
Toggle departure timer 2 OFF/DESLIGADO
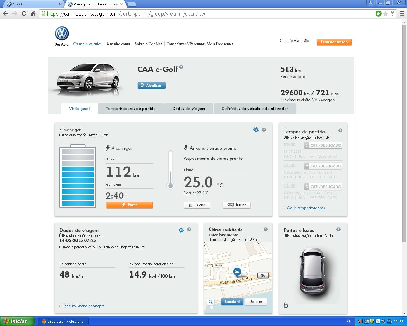[x=323, y=166]
